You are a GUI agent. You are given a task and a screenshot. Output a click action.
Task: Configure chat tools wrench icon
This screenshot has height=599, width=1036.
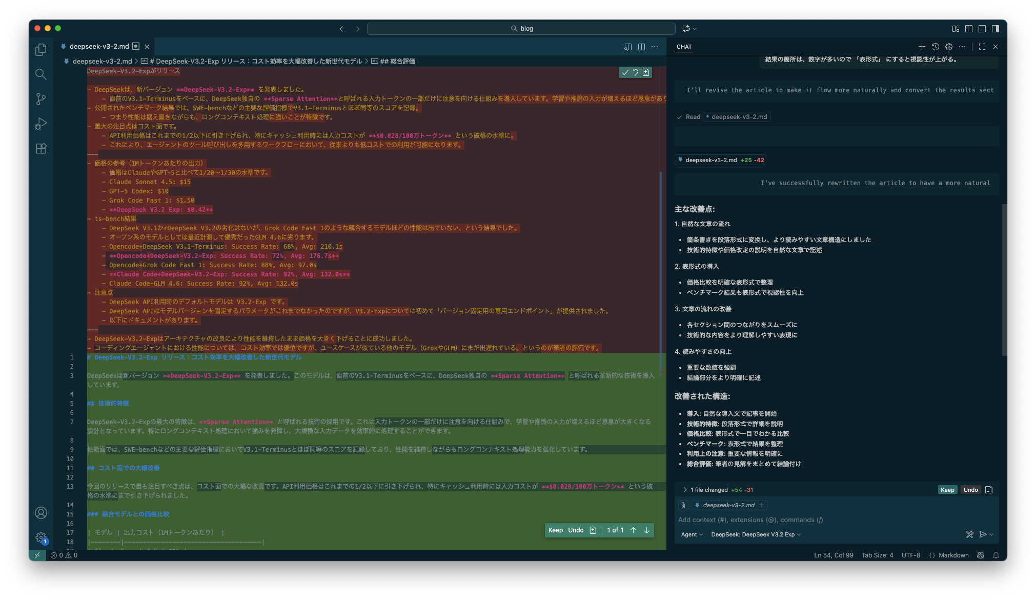click(x=969, y=534)
